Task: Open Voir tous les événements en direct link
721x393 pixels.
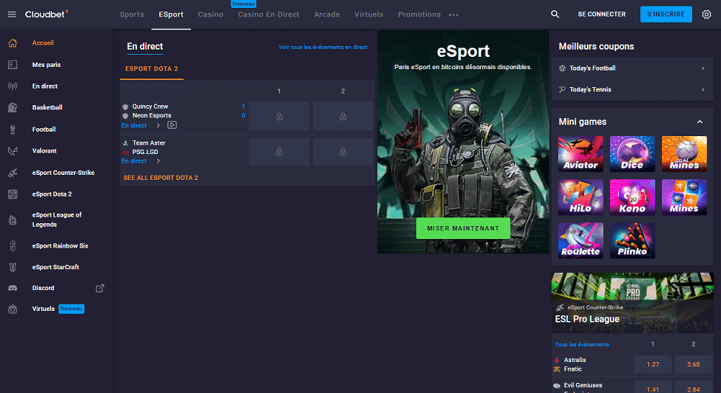Action: click(x=323, y=47)
